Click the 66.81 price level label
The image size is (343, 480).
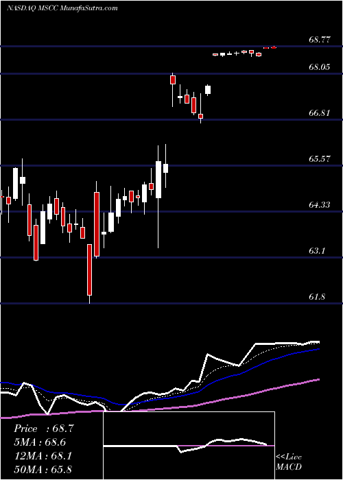320,113
